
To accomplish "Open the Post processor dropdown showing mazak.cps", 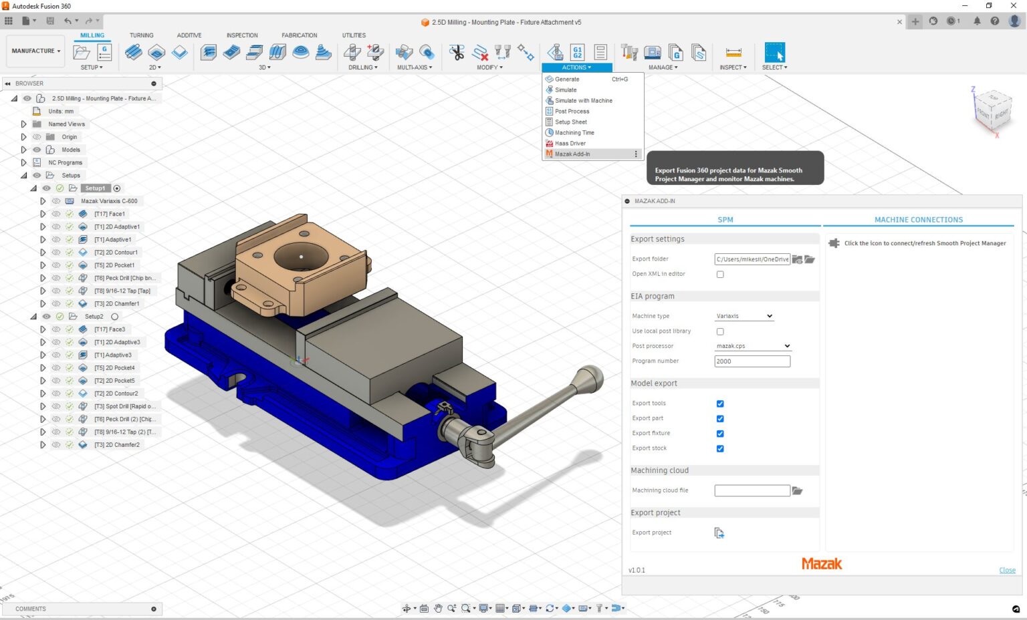I will point(752,345).
